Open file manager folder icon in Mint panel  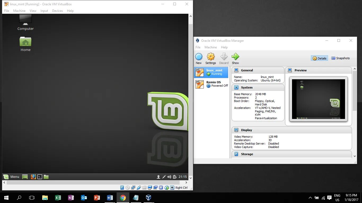point(46,177)
